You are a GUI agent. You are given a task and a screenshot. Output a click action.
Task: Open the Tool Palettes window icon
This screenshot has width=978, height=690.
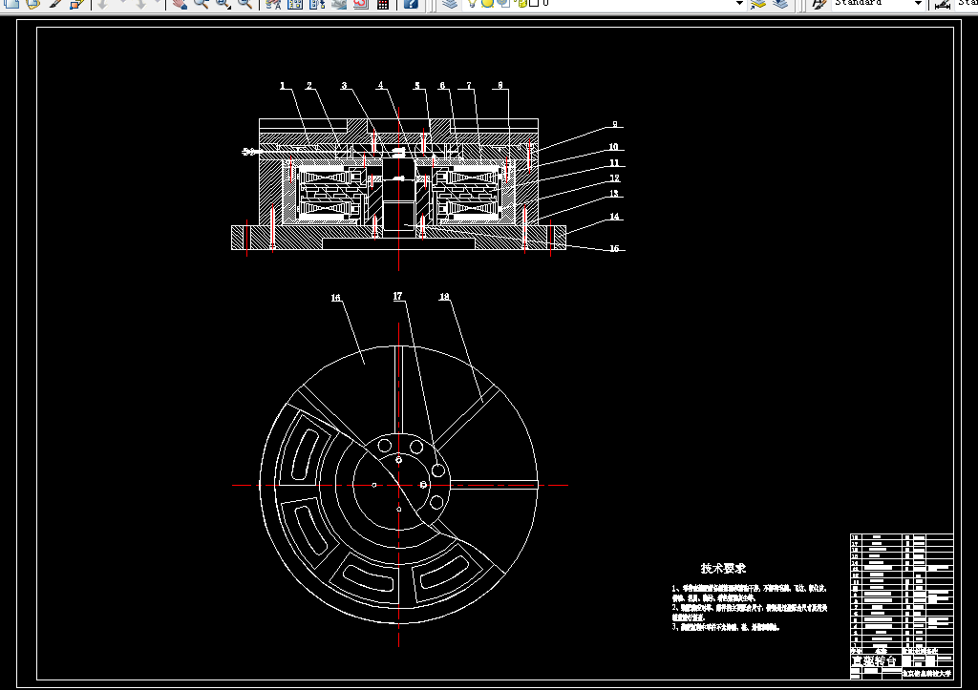coord(317,4)
